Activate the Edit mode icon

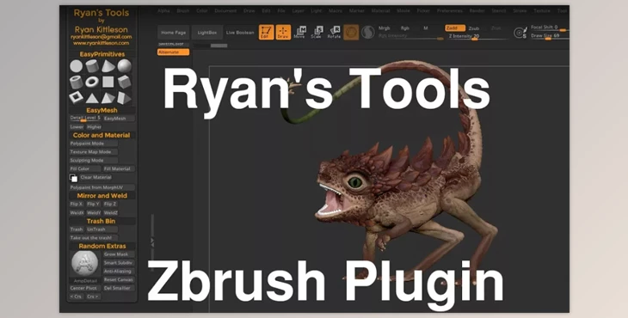[267, 33]
